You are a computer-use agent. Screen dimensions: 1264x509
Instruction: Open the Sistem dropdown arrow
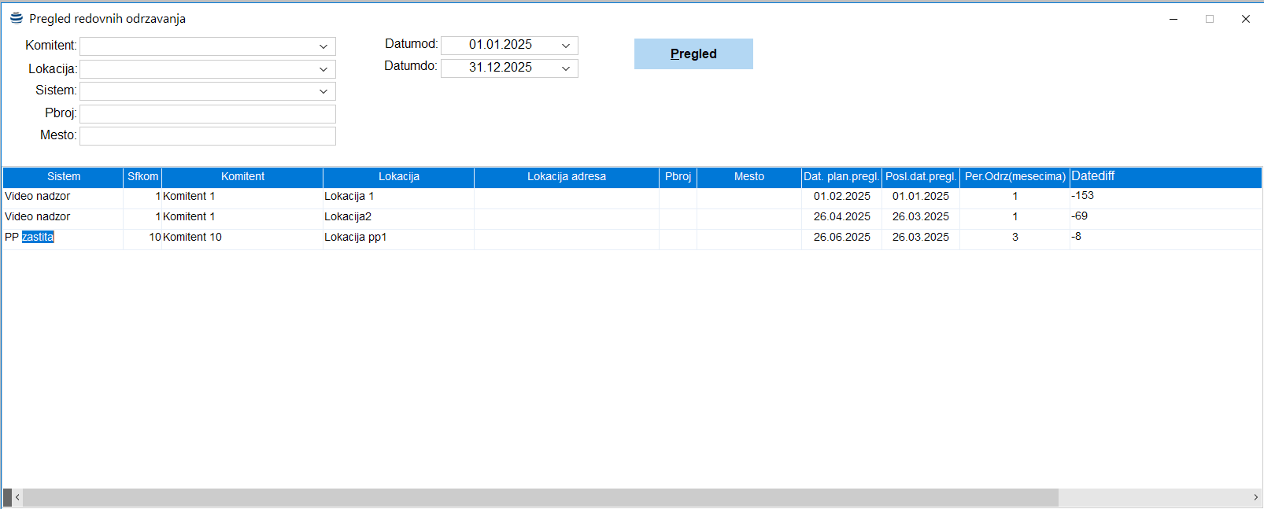tap(323, 91)
